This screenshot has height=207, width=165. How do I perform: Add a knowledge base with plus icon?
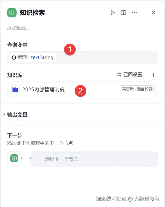click(153, 75)
